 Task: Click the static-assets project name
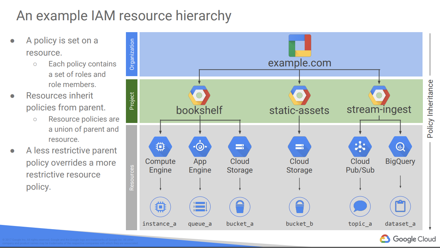[x=299, y=111]
